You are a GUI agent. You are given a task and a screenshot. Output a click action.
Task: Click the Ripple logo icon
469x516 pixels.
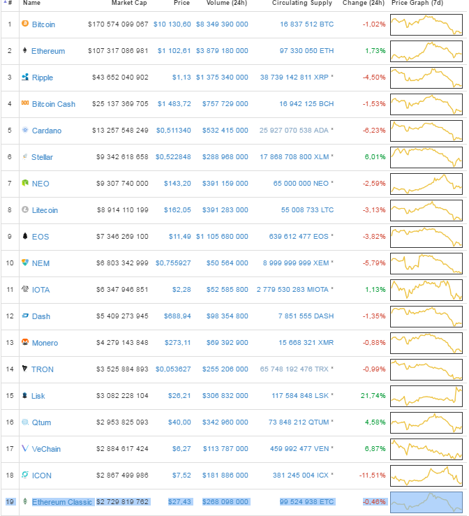[25, 78]
